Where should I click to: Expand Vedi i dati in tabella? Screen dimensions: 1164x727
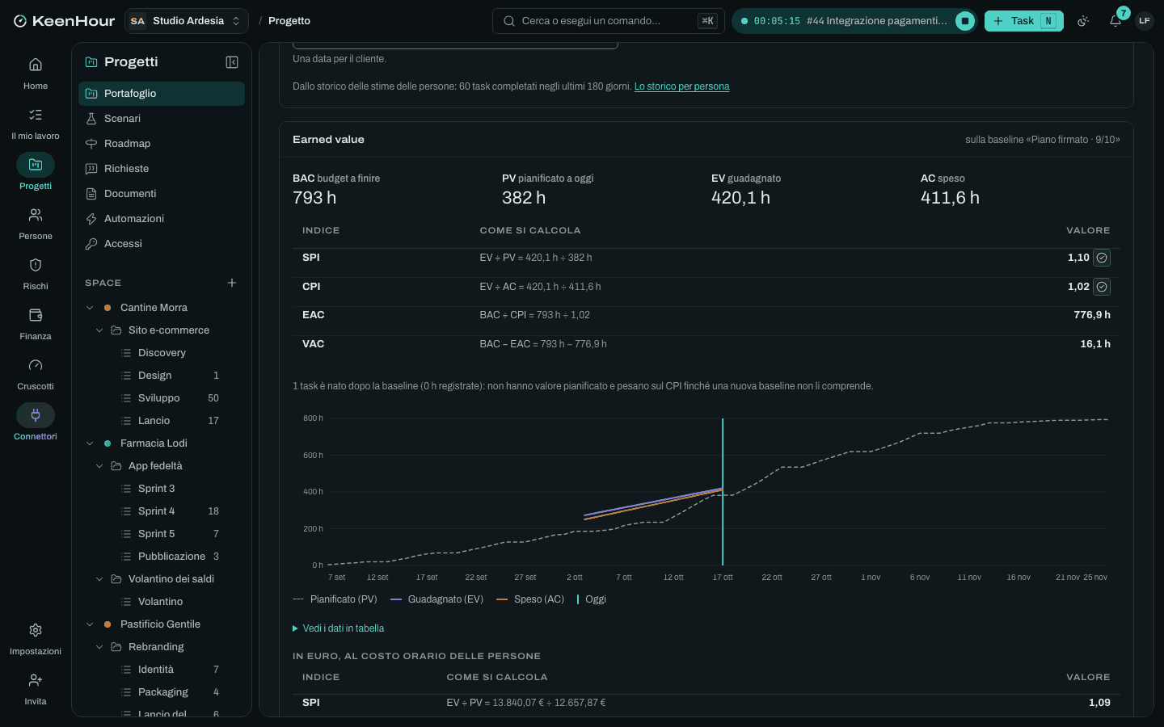click(338, 628)
